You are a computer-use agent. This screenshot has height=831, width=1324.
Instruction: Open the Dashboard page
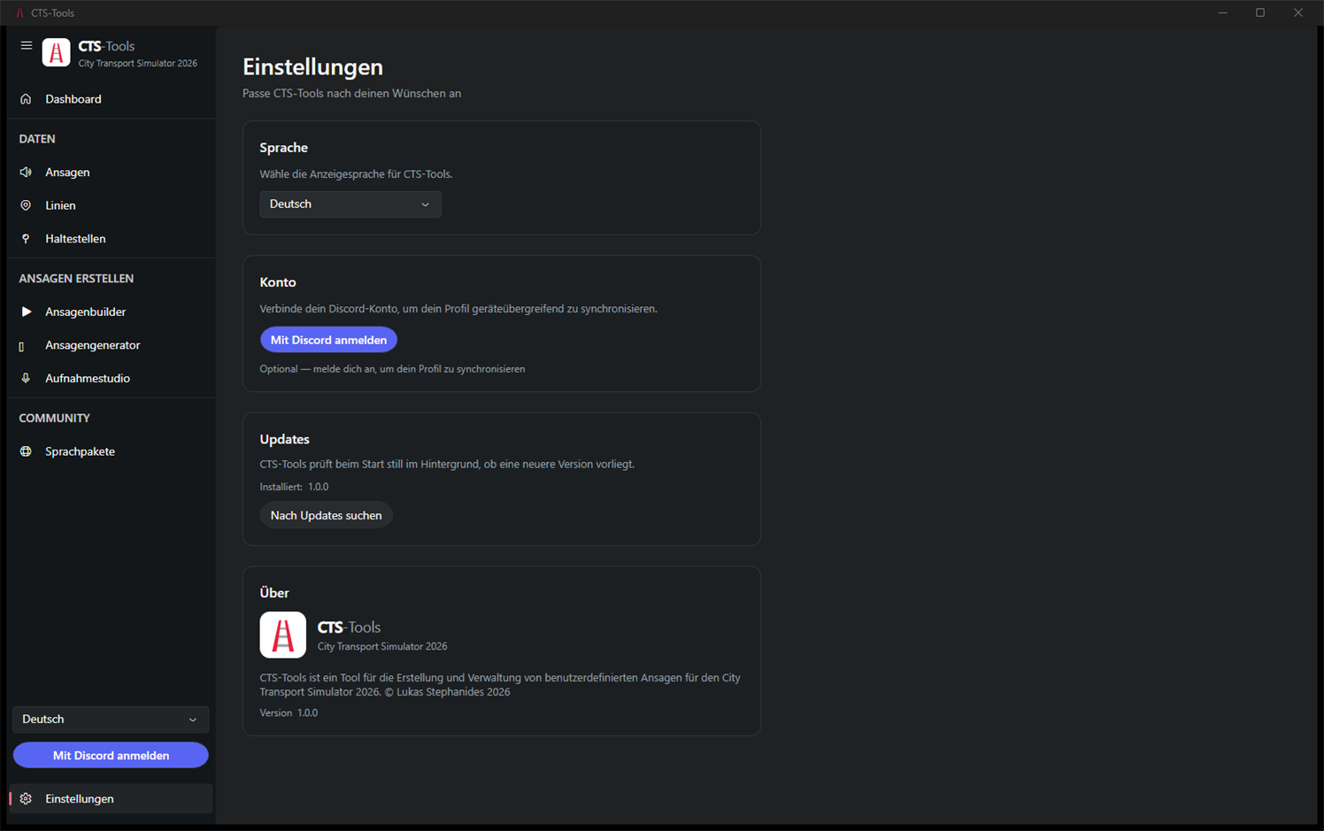pos(111,99)
